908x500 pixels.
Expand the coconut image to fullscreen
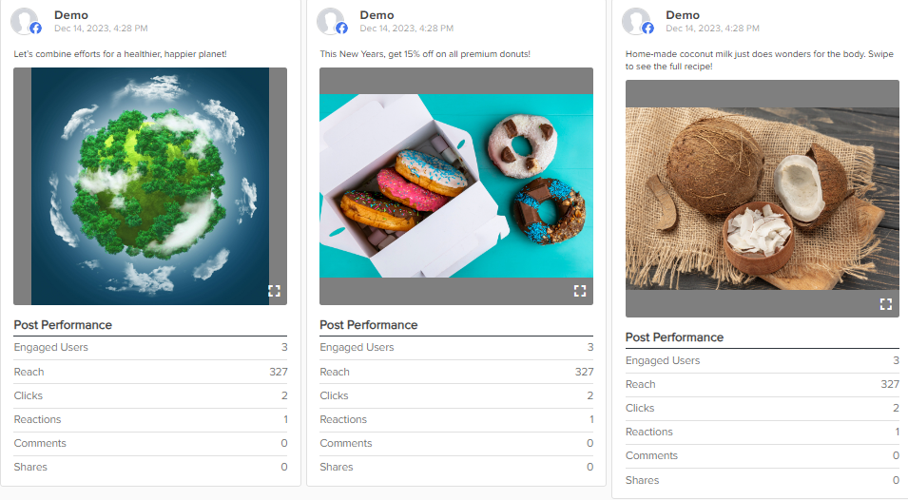click(885, 304)
